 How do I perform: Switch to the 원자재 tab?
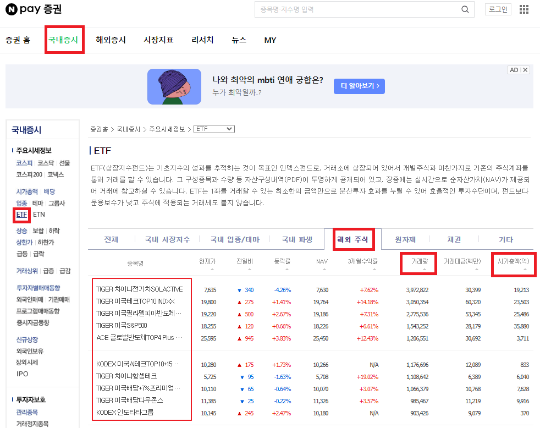click(405, 239)
